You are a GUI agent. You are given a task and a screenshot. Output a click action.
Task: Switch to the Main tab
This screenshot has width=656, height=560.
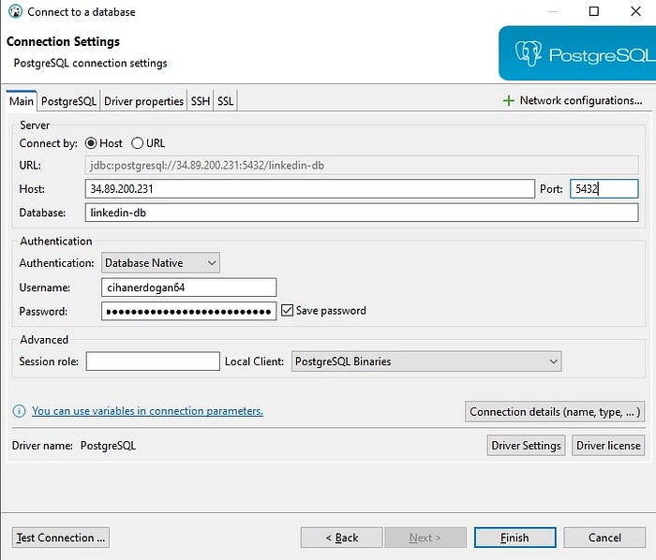(22, 101)
